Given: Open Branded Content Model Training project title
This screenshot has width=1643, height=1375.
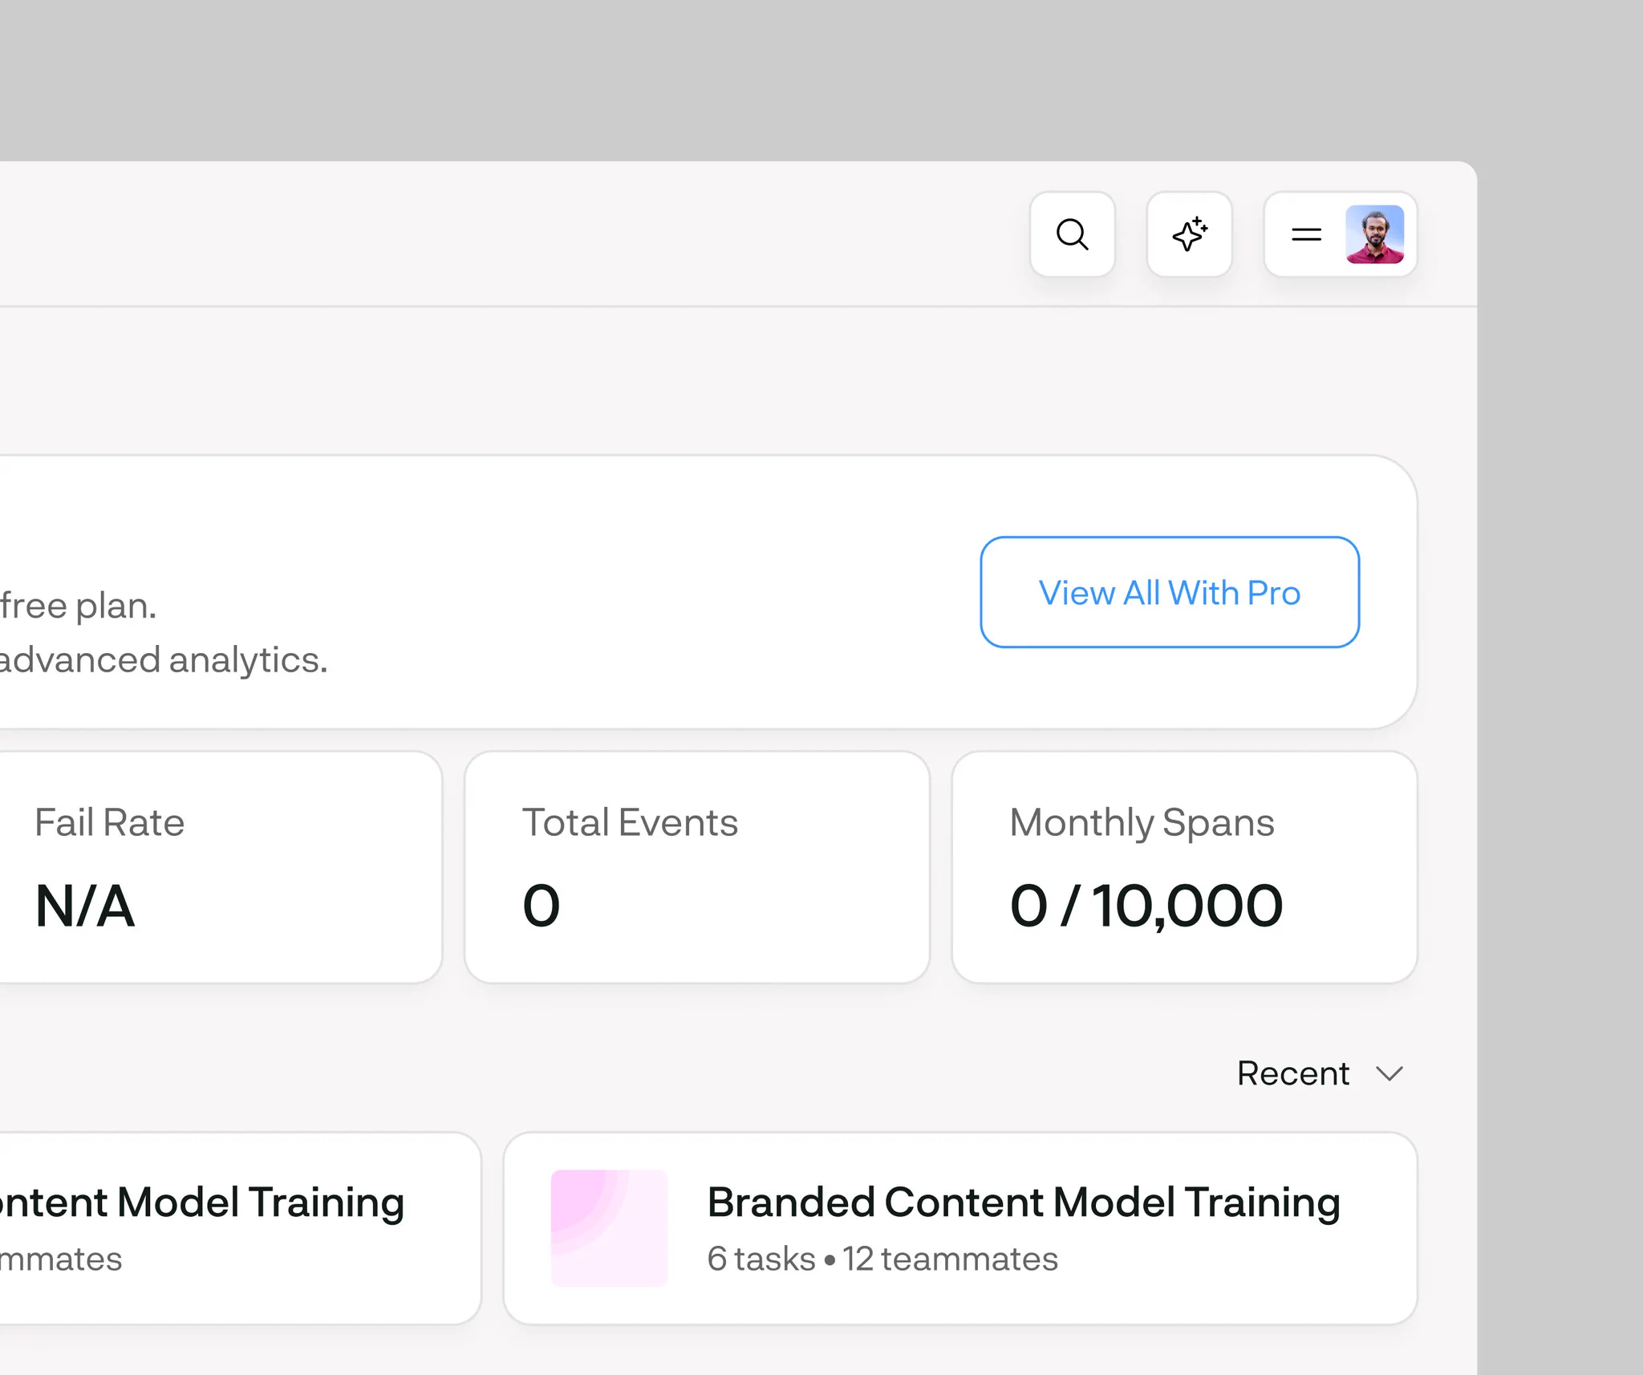Looking at the screenshot, I should tap(1024, 1202).
